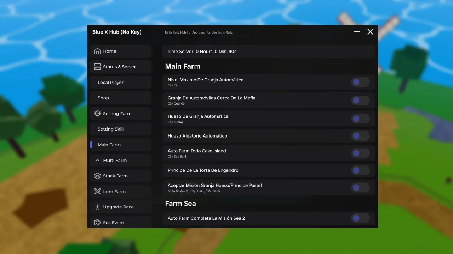Toggle Aceptar Misión Granja Hueso/Príncipe Pastel
Screen dimensions: 453x254
tap(360, 187)
